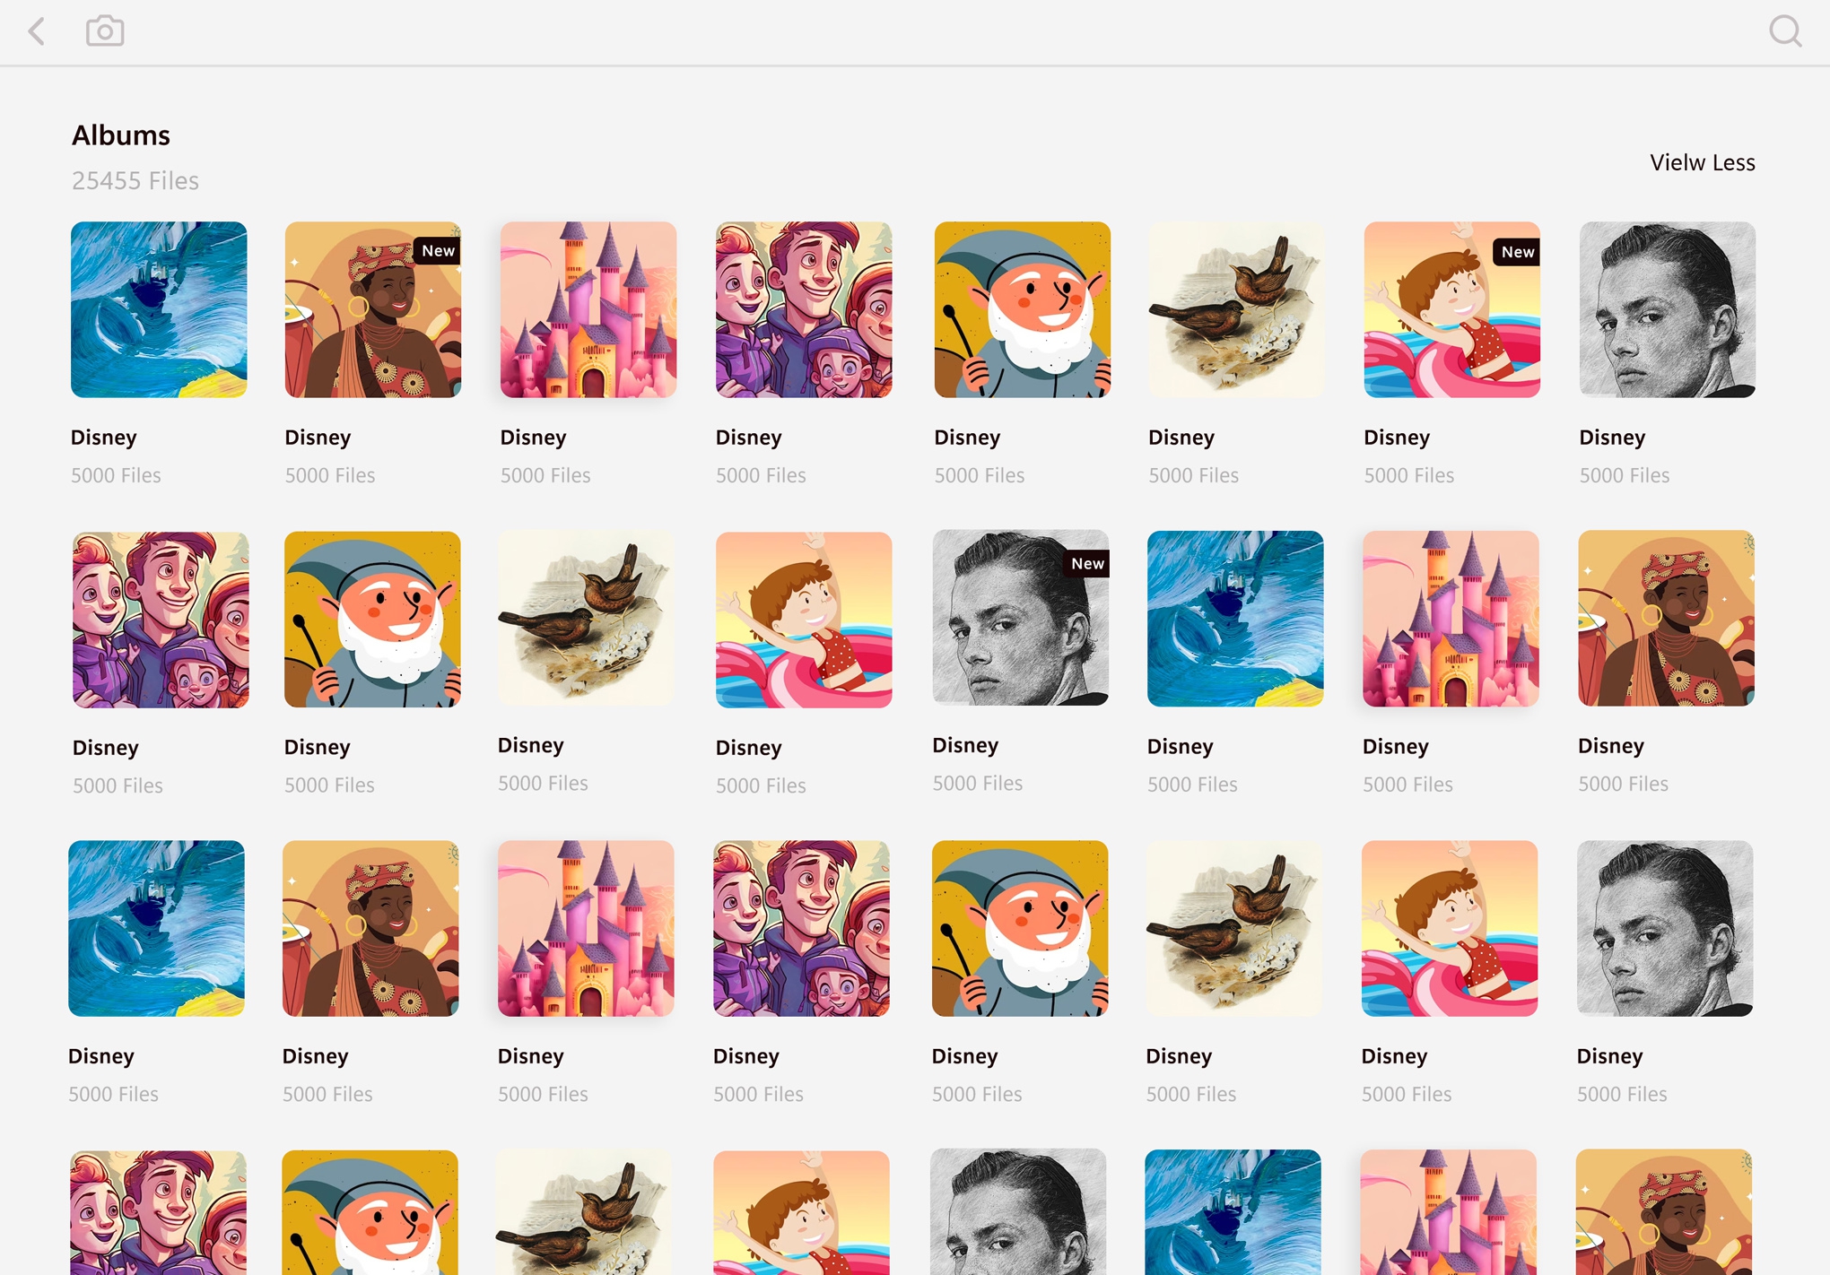
Task: Click 5000 Files under second-row gnome album
Action: pyautogui.click(x=329, y=785)
